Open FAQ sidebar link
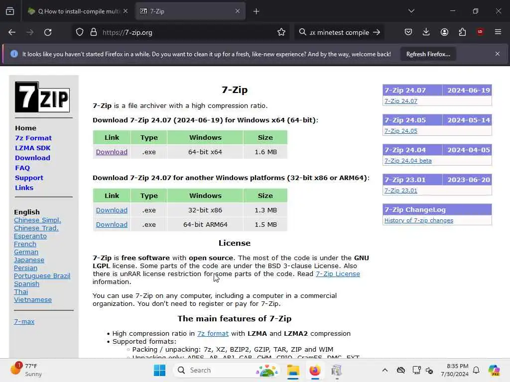This screenshot has width=510, height=382. tap(22, 168)
